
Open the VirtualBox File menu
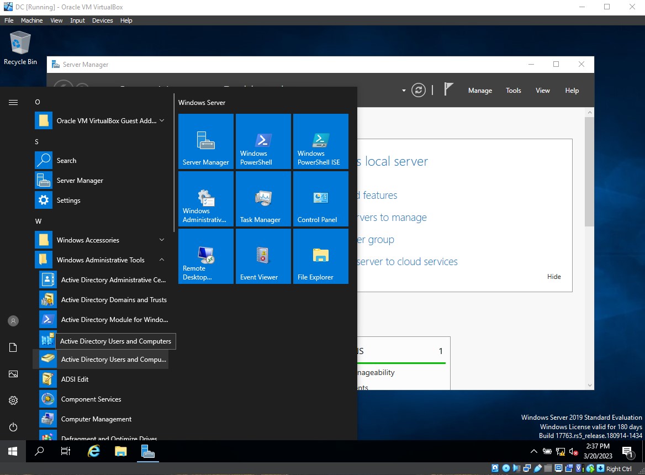click(9, 20)
